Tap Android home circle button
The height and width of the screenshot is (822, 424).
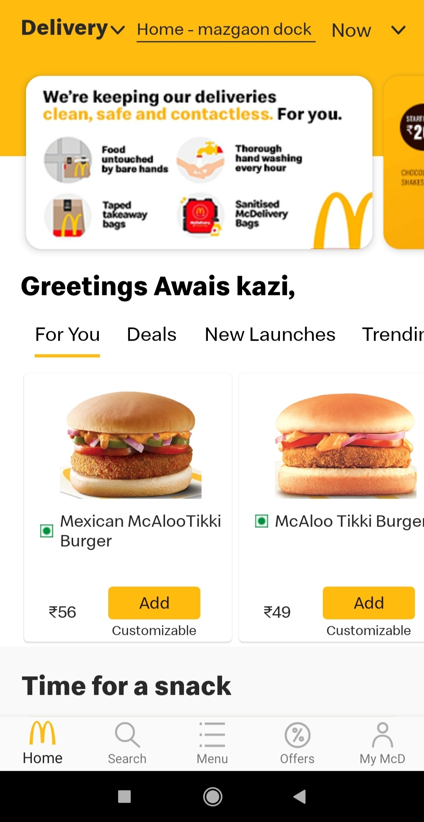tap(213, 796)
